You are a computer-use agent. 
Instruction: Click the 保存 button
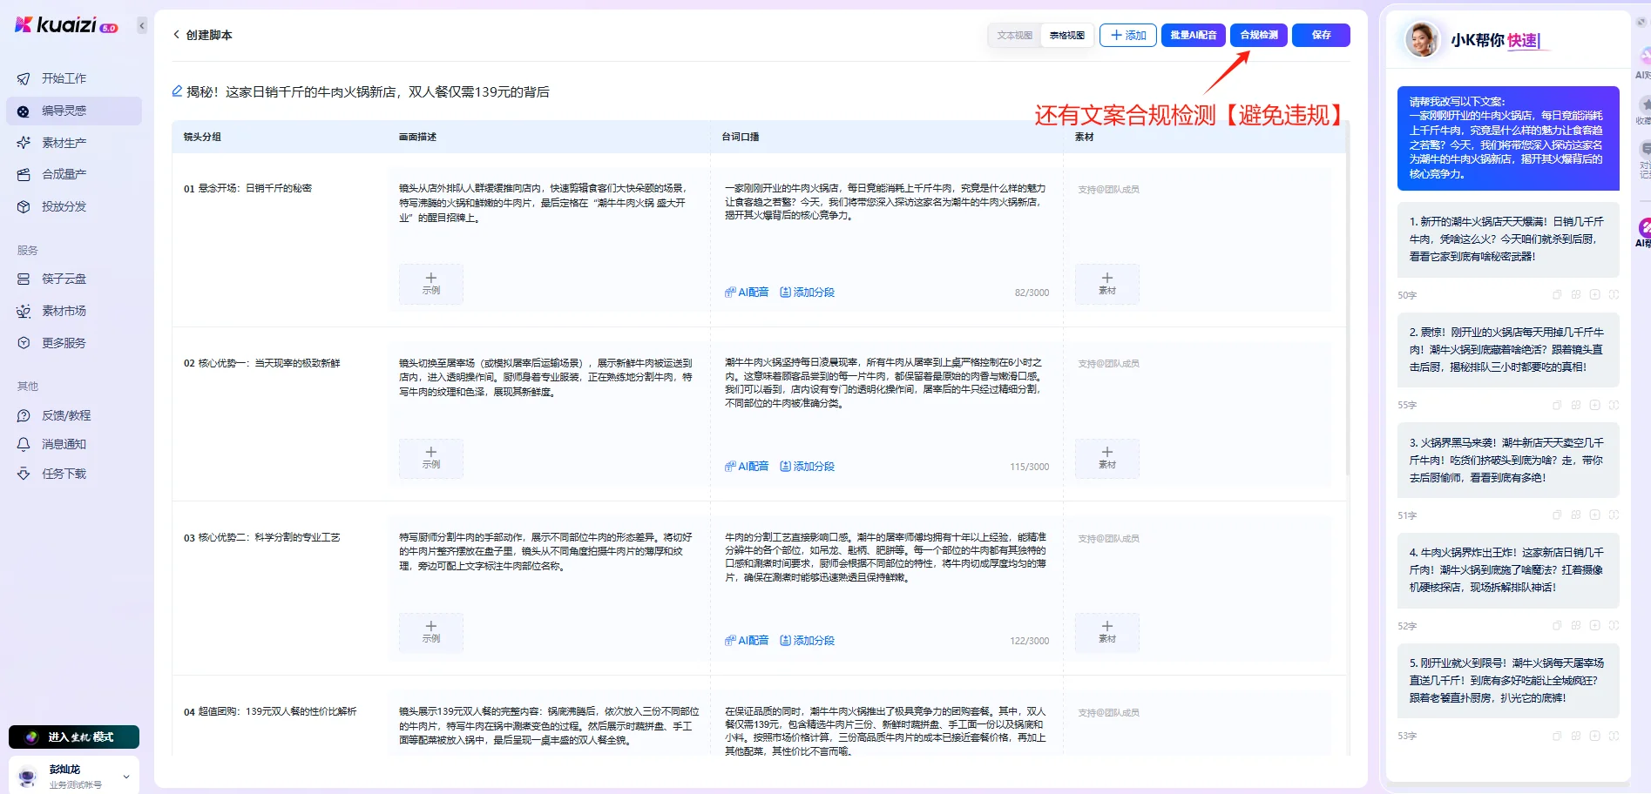pyautogui.click(x=1321, y=35)
